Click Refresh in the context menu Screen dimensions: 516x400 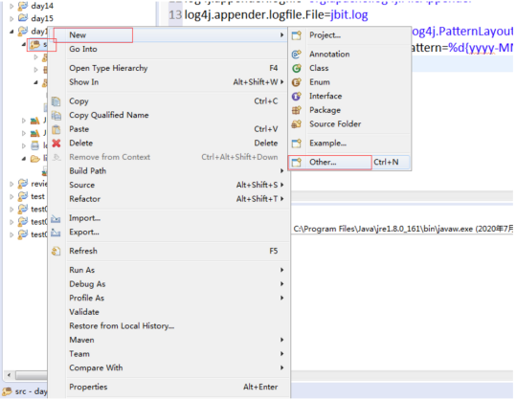tap(169, 251)
